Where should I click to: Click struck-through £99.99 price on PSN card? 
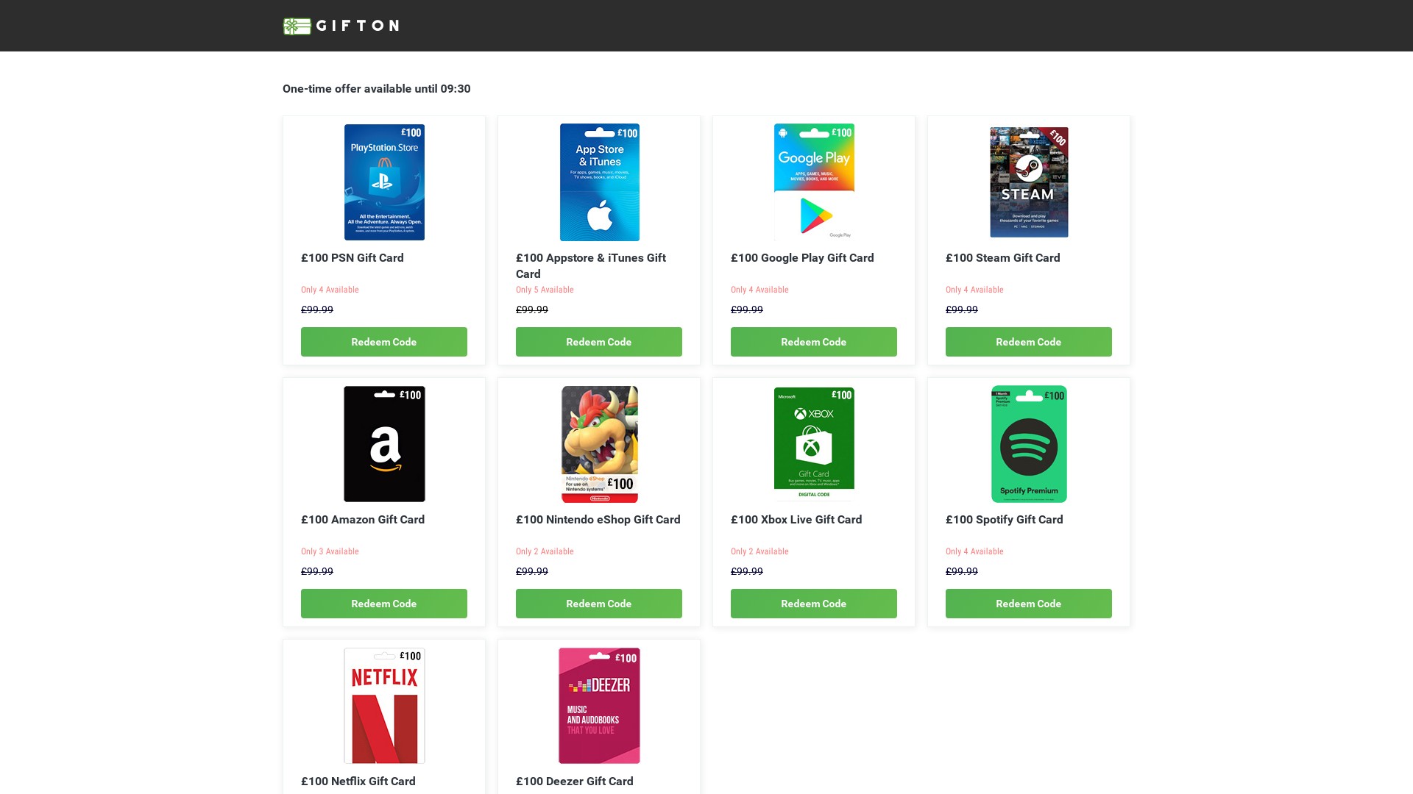click(317, 310)
